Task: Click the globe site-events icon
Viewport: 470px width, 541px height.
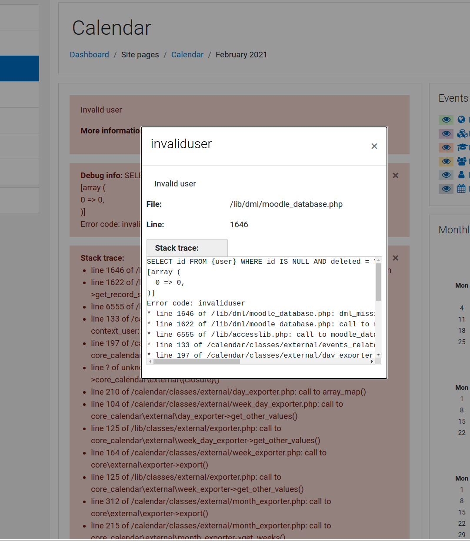Action: 461,119
